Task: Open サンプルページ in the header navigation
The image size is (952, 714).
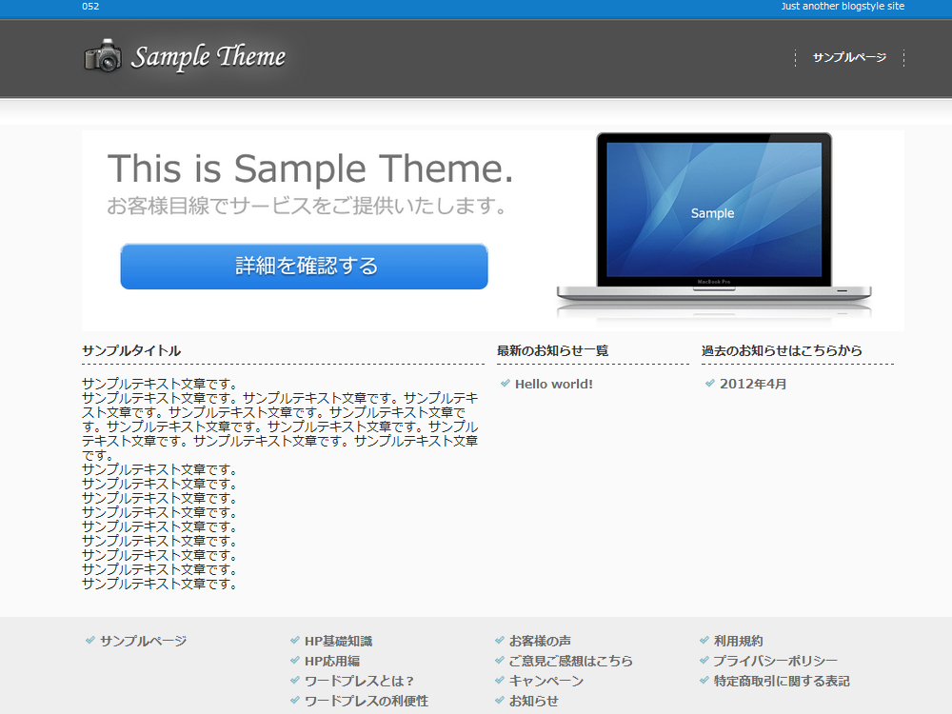Action: pyautogui.click(x=849, y=57)
